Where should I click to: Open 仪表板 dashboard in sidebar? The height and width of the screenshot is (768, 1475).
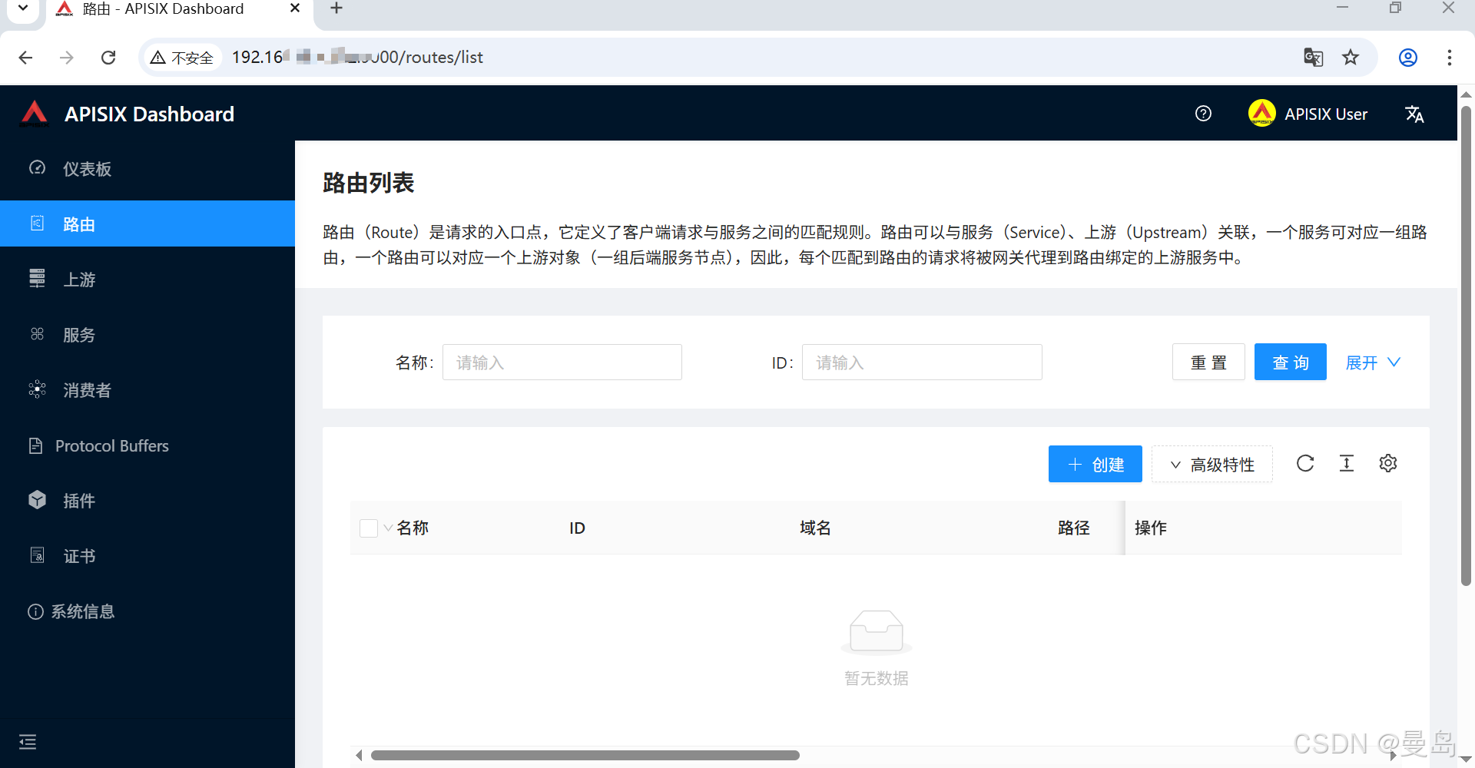[x=147, y=169]
